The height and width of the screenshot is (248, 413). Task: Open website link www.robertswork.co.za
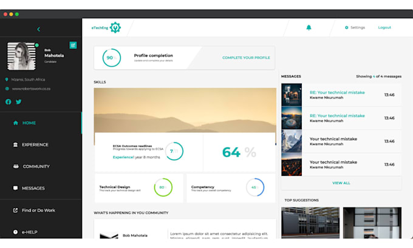tap(31, 89)
